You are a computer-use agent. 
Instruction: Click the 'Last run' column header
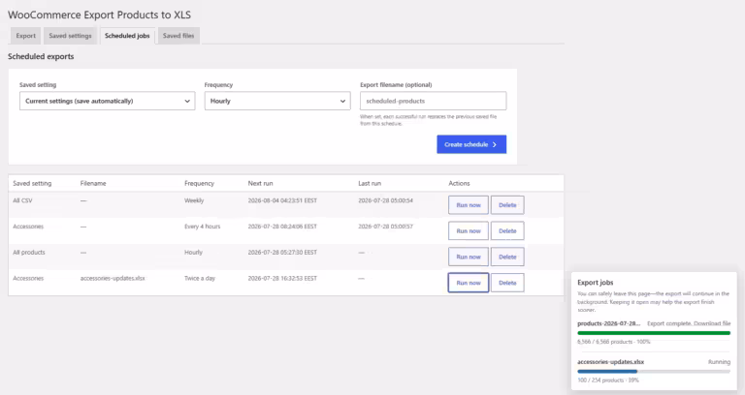point(370,184)
